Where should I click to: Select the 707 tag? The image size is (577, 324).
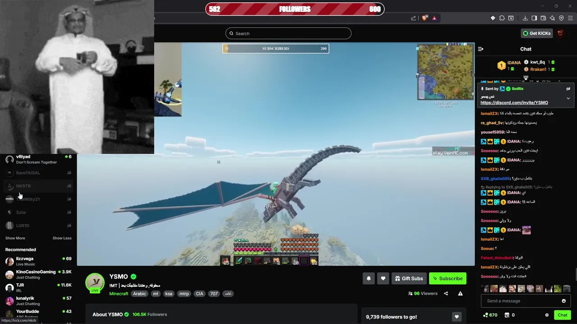[214, 293]
